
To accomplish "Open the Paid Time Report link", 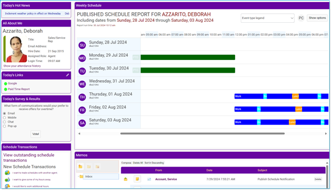I will pyautogui.click(x=19, y=89).
